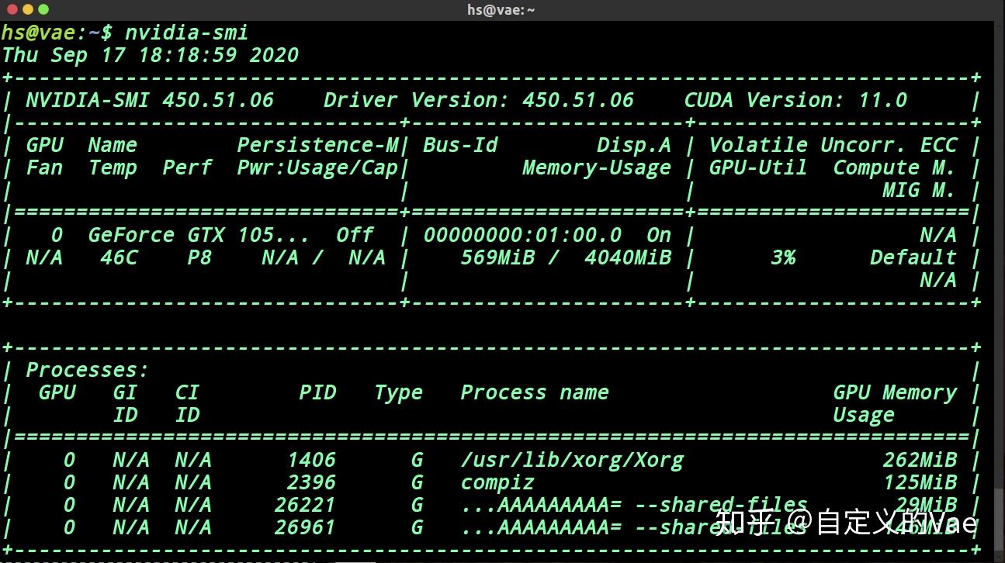The width and height of the screenshot is (1005, 563).
Task: Click 'Driver Version: 450.51.06' text
Action: tap(479, 100)
